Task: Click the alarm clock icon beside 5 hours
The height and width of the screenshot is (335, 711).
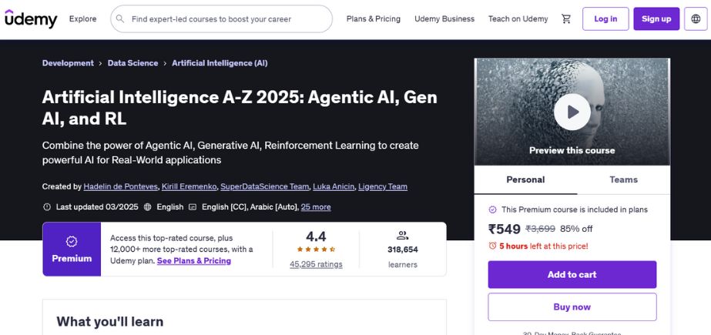Action: [x=492, y=246]
